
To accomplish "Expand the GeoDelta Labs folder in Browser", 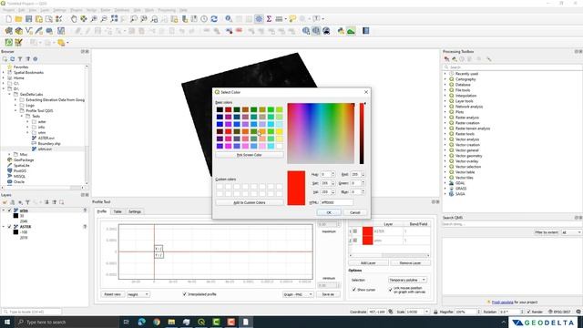I will [10, 95].
